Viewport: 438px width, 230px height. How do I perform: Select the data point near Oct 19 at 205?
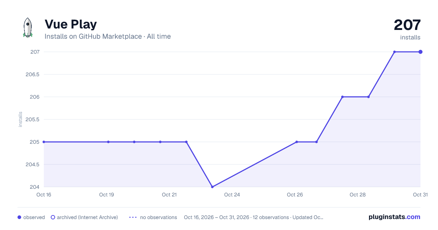coord(108,142)
